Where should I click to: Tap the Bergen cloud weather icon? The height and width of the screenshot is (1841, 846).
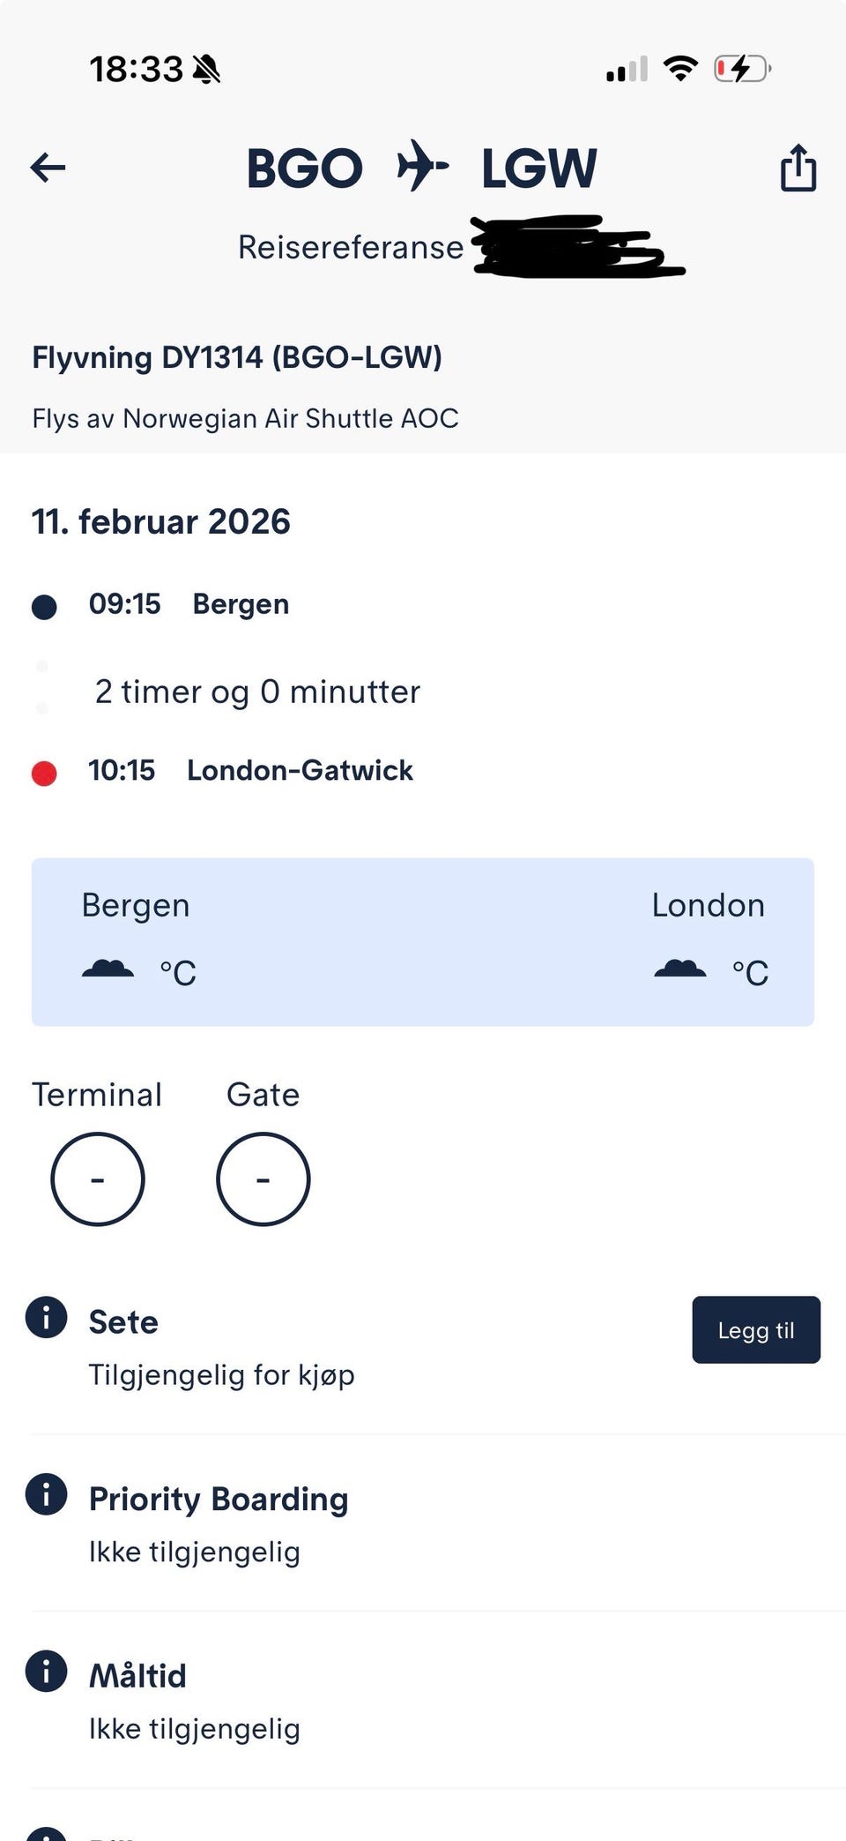tap(108, 969)
